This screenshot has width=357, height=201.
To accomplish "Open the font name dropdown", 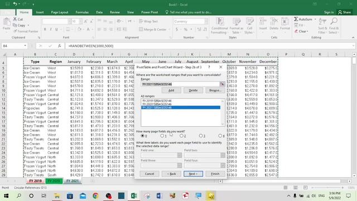I will 69,21.
